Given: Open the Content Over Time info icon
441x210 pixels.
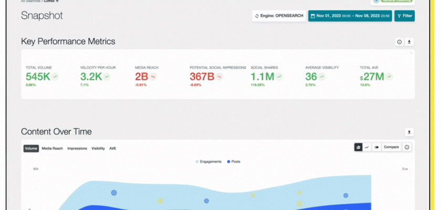Looking at the screenshot, I should coord(407,148).
